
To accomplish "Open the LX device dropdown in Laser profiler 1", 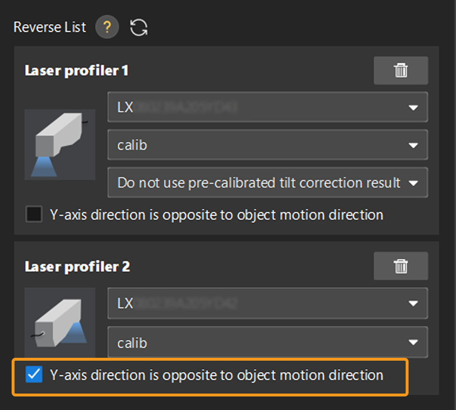I will pos(267,107).
